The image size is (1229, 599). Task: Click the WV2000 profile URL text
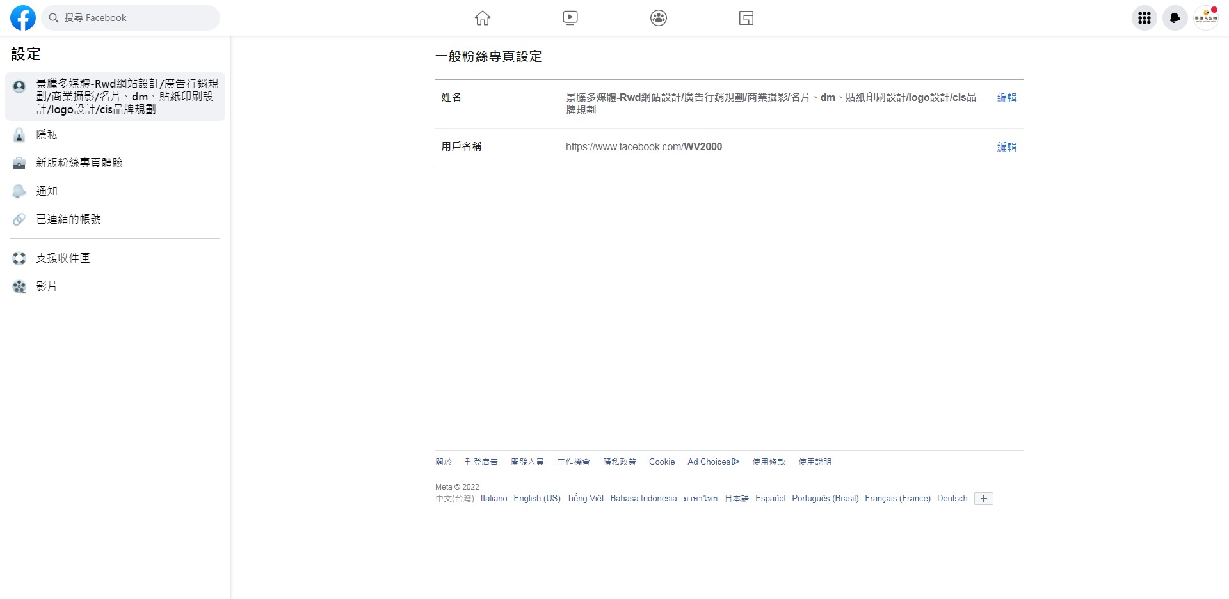tap(644, 147)
